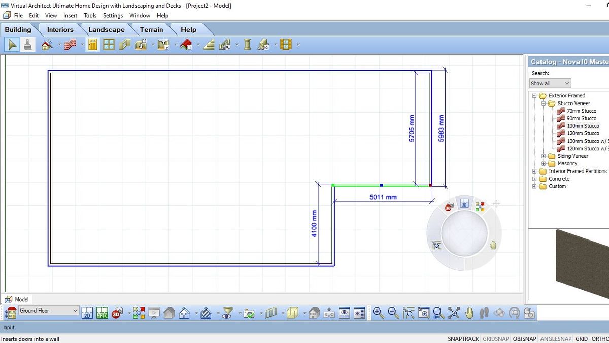
Task: Select the 70mm Stucco wall item
Action: coord(582,111)
